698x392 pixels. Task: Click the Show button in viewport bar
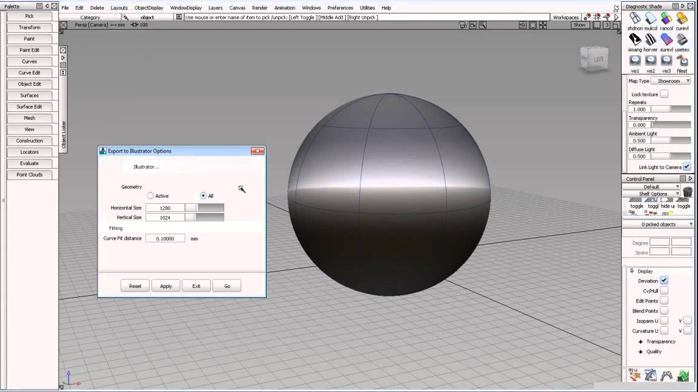(x=579, y=25)
